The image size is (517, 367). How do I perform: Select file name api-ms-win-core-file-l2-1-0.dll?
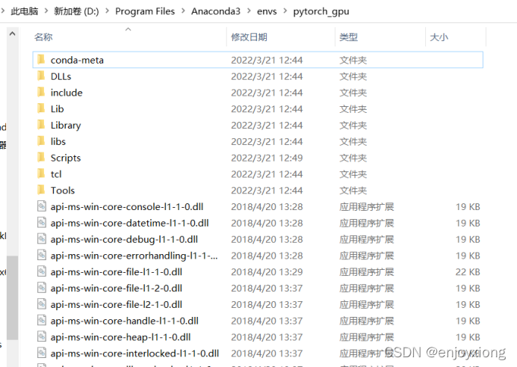[x=117, y=304]
